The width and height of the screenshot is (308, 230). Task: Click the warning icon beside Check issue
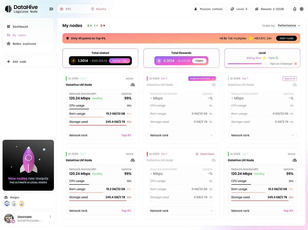click(197, 154)
